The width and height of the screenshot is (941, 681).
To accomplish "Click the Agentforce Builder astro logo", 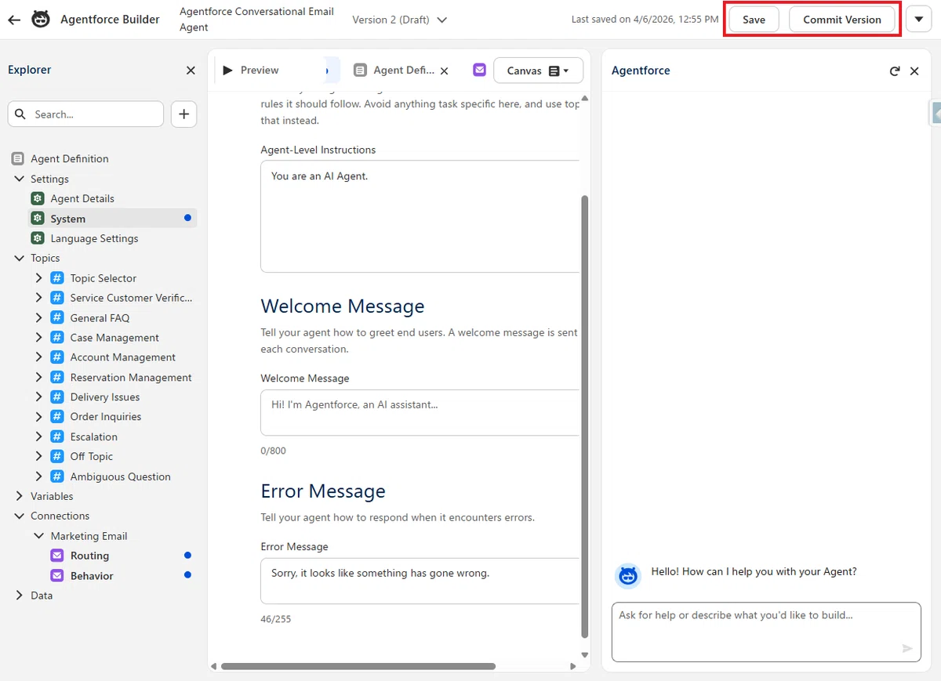I will coord(41,19).
